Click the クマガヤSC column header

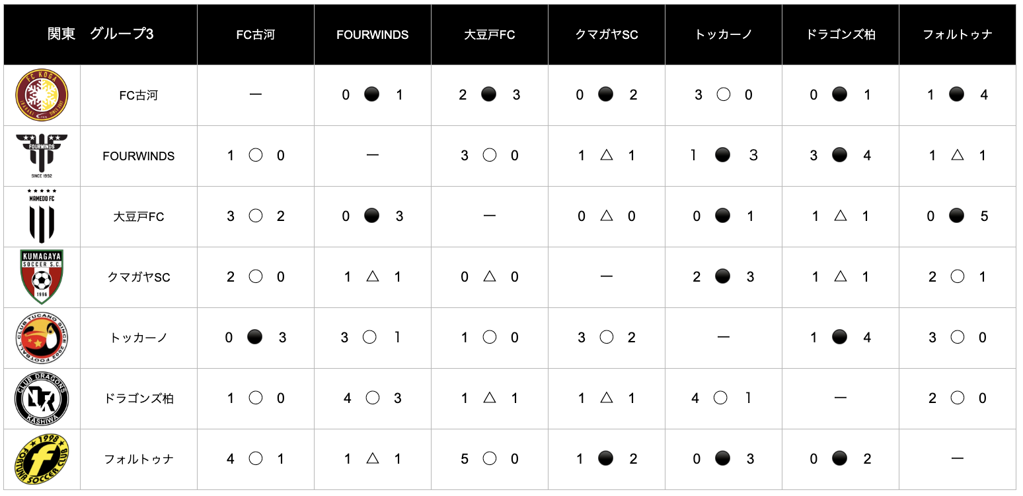click(x=606, y=34)
